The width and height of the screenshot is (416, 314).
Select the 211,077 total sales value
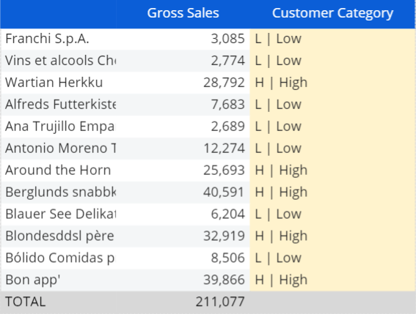[220, 302]
